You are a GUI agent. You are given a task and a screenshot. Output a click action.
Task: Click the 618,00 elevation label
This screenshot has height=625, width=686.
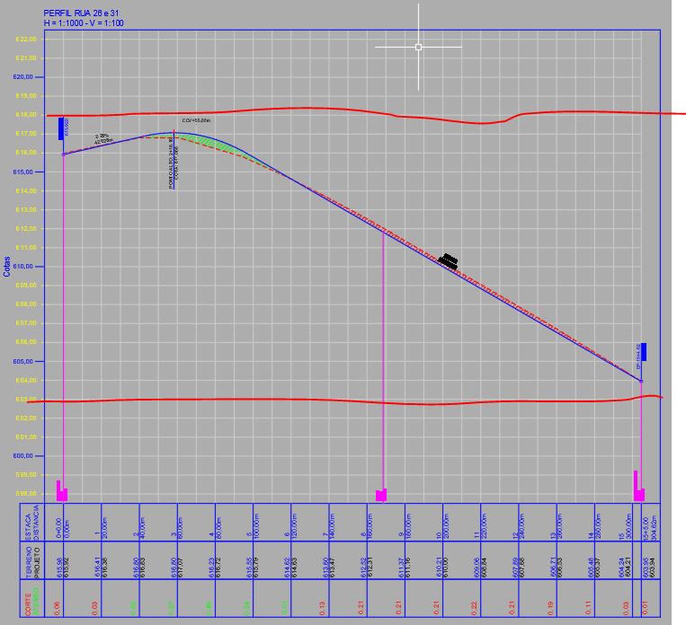[x=26, y=115]
